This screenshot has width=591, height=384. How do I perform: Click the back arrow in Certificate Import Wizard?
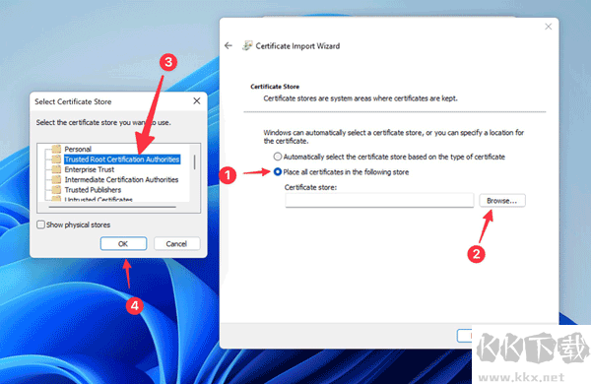(x=229, y=45)
